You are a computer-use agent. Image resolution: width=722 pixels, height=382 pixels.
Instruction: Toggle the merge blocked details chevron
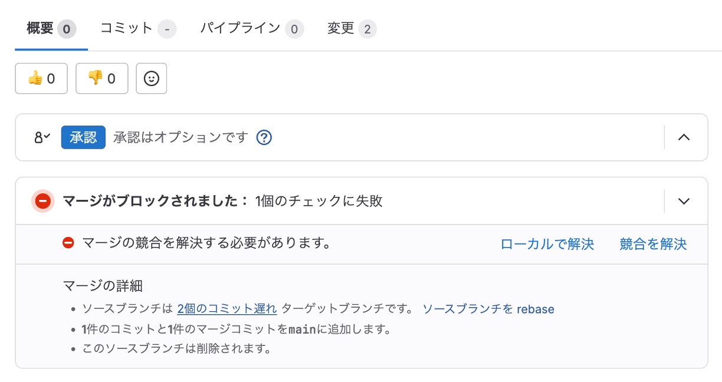coord(684,201)
